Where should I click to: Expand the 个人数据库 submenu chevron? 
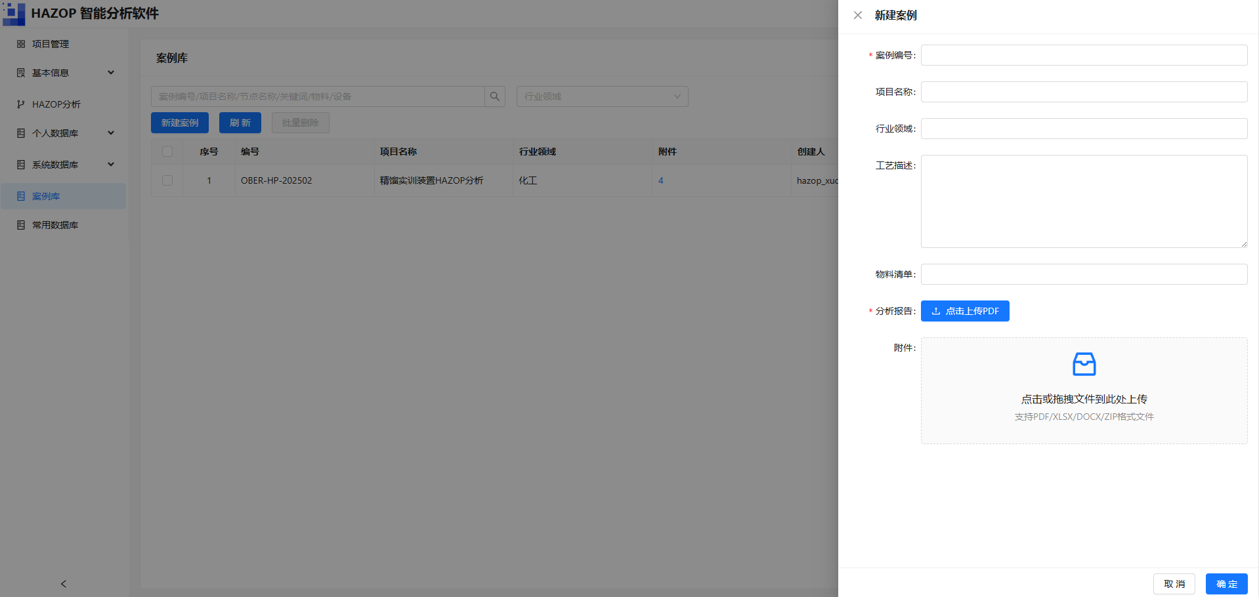click(x=111, y=133)
